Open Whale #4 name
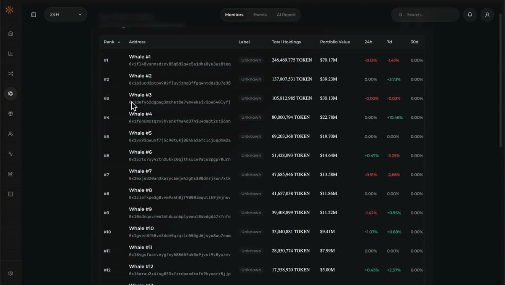 [141, 114]
